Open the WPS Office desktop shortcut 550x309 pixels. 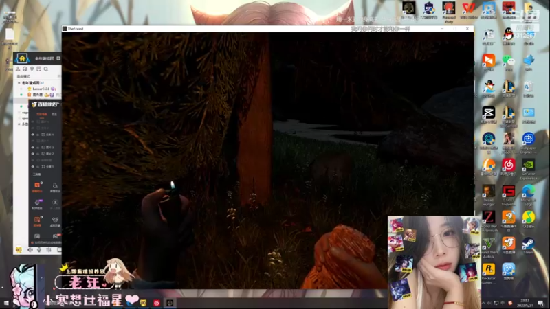pos(469,10)
